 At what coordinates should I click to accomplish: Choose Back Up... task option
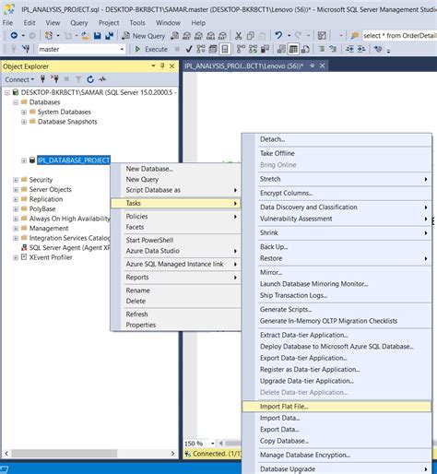[337, 247]
